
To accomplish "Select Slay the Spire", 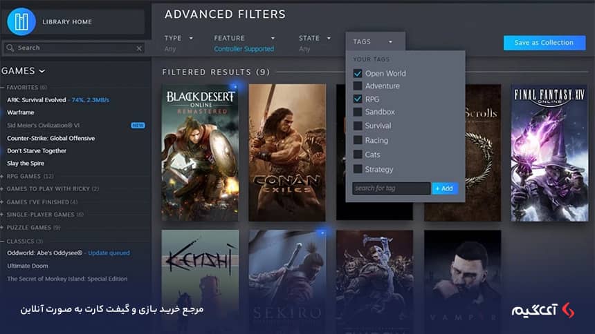I will pyautogui.click(x=26, y=164).
